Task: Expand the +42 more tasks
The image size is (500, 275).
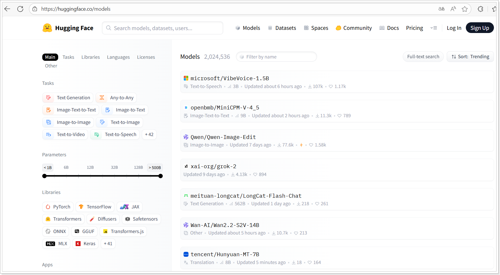Action: 149,135
